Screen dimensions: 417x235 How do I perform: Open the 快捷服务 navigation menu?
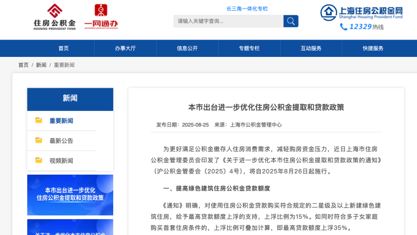(x=373, y=48)
